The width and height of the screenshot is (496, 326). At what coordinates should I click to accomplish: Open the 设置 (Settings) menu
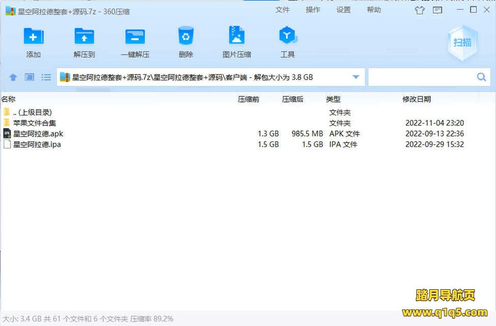pos(343,10)
